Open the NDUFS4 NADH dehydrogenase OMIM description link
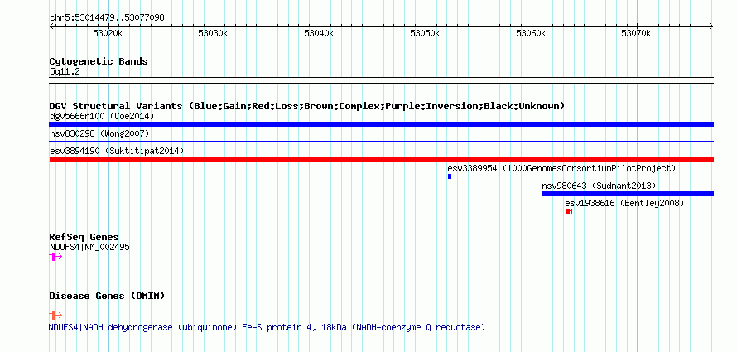The image size is (737, 352). [x=267, y=327]
